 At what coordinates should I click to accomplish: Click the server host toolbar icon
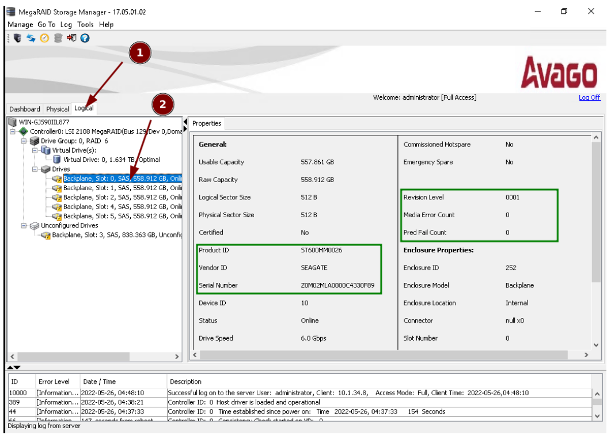[x=18, y=38]
